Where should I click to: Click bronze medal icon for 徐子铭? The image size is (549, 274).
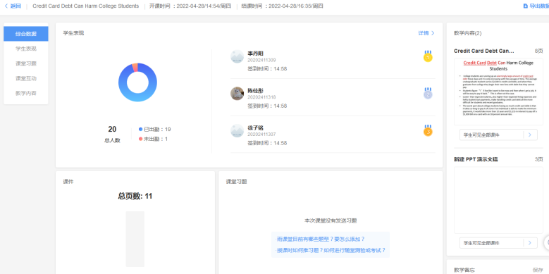click(x=428, y=131)
